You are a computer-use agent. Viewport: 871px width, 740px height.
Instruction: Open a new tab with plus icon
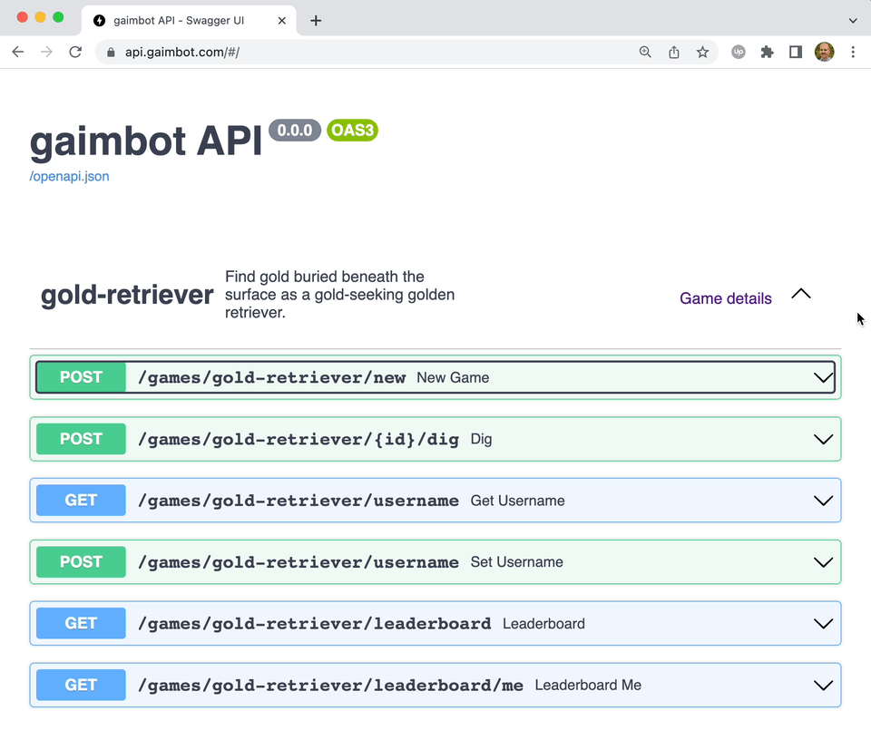[x=316, y=21]
